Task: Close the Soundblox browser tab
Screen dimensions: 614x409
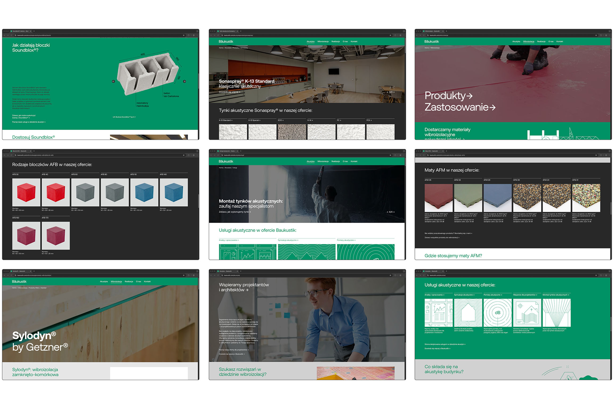Action: (31, 31)
